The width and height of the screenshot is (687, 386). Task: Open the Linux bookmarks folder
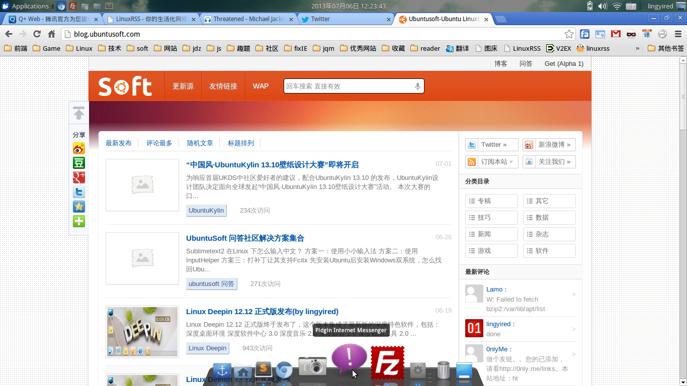pos(79,48)
